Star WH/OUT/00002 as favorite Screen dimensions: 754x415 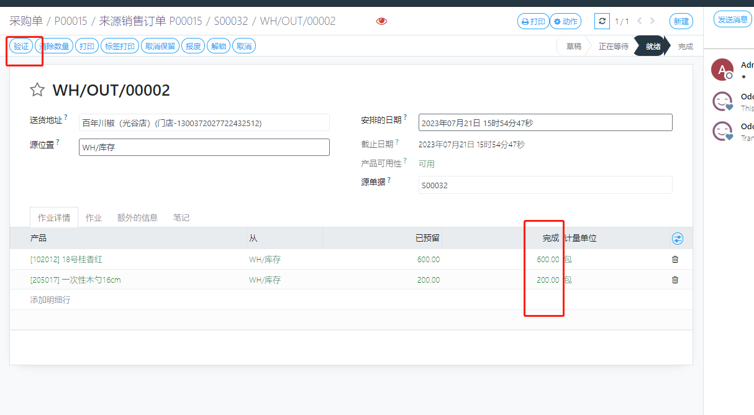click(x=37, y=90)
